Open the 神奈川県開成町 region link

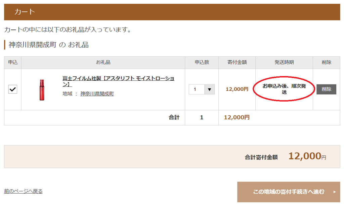[97, 94]
